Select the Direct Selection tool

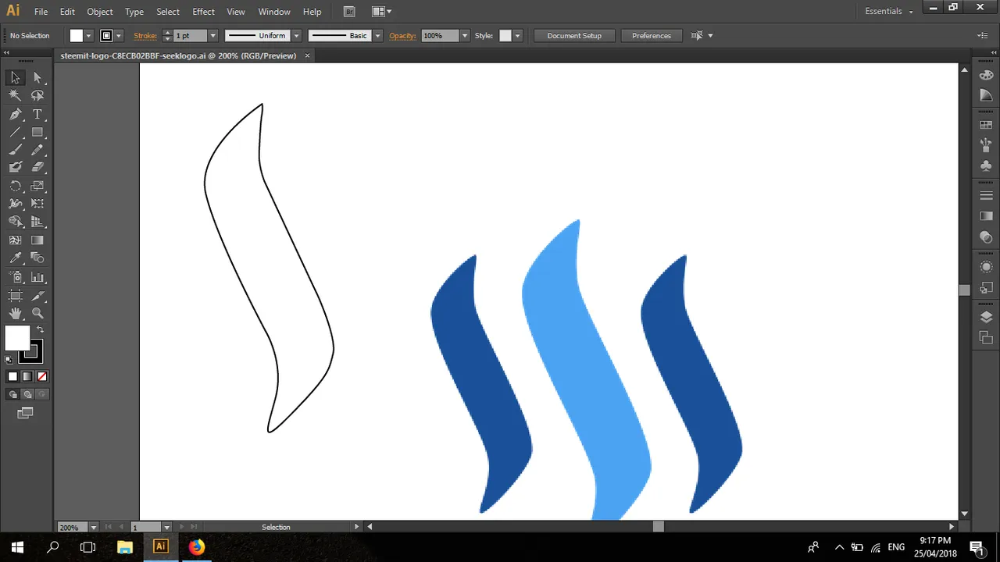point(37,77)
